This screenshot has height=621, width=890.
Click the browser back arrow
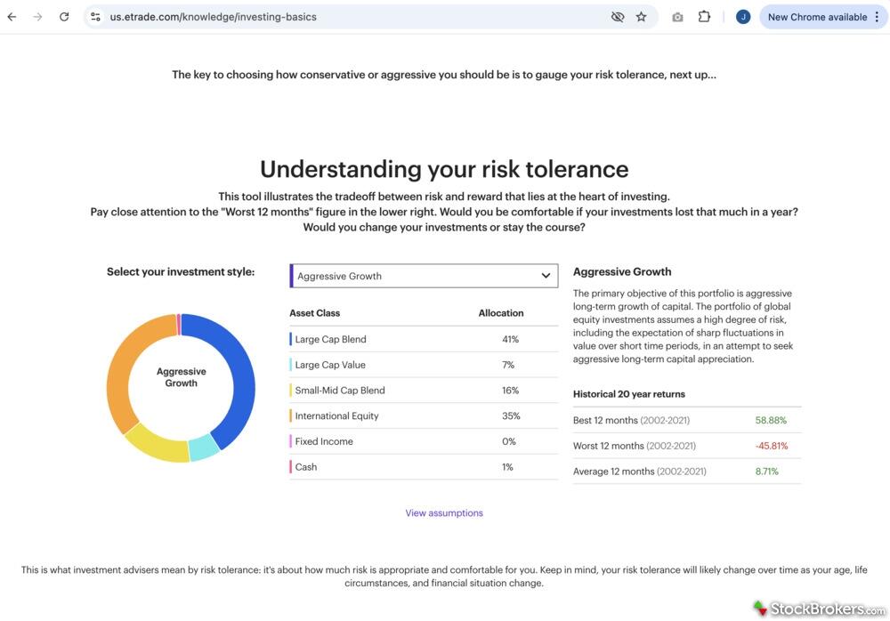(x=12, y=17)
